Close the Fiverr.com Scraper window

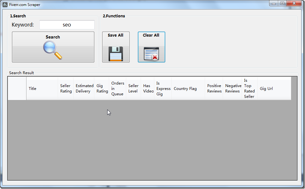pyautogui.click(x=294, y=3)
